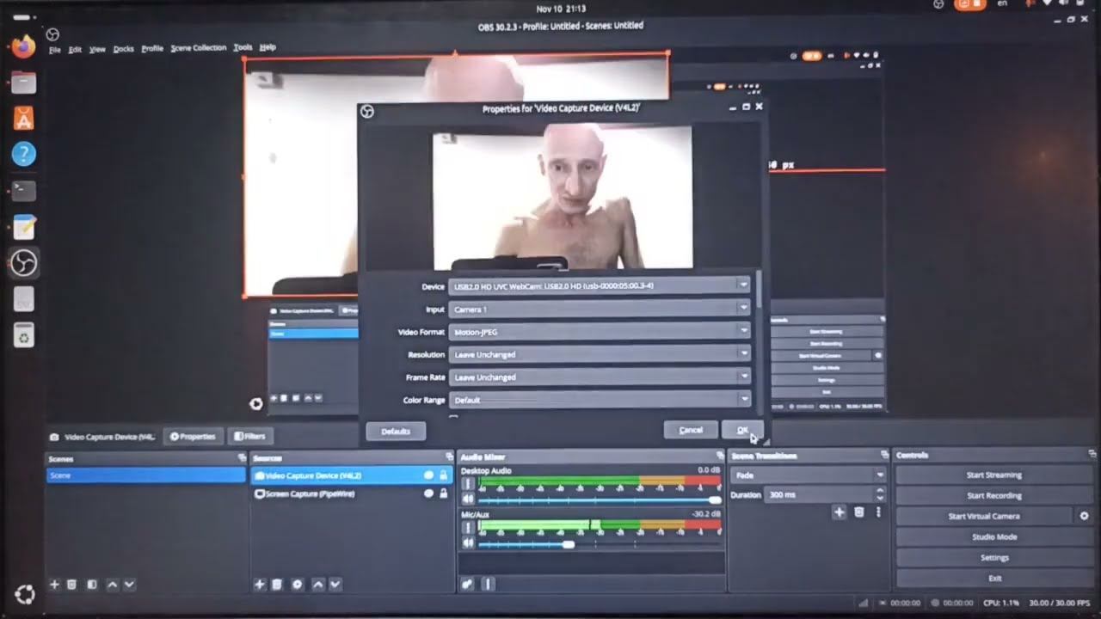Screen dimensions: 1101x619
Task: Remove selected source via Sources trash icon
Action: tap(277, 585)
